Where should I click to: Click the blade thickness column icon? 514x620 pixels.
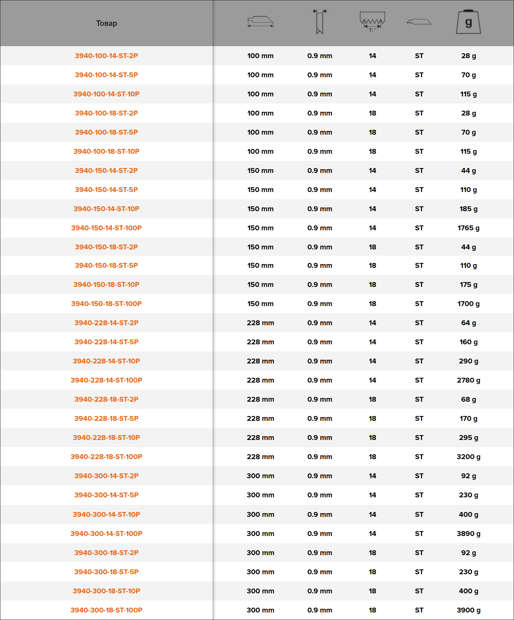[x=320, y=22]
